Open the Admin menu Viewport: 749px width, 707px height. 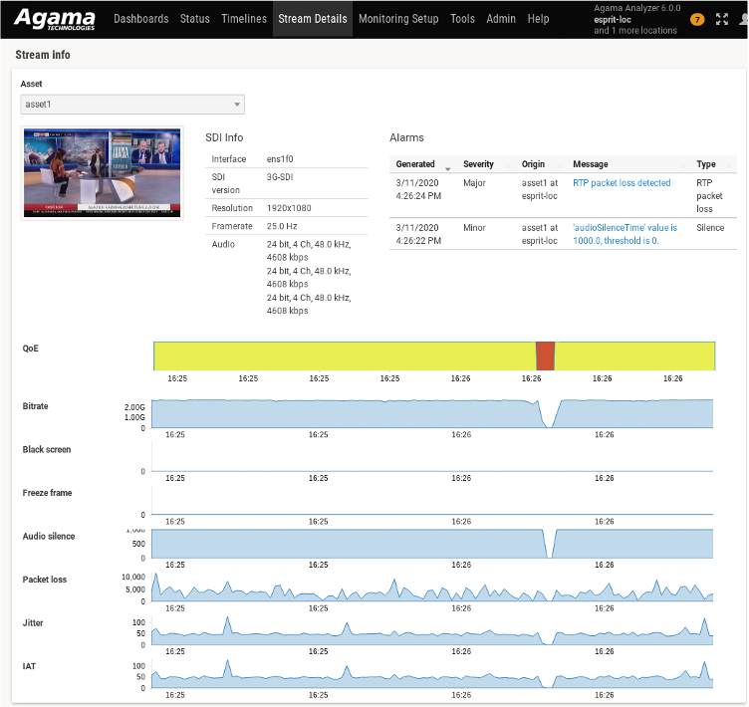point(501,19)
